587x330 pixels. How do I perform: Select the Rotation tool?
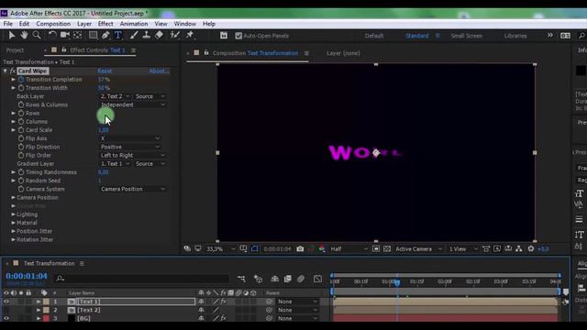(52, 36)
